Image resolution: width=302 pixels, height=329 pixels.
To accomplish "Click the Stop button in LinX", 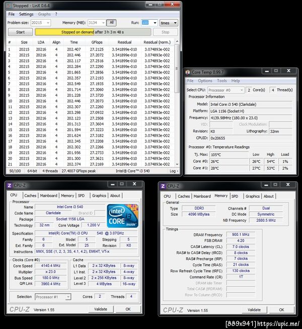I will point(166,32).
